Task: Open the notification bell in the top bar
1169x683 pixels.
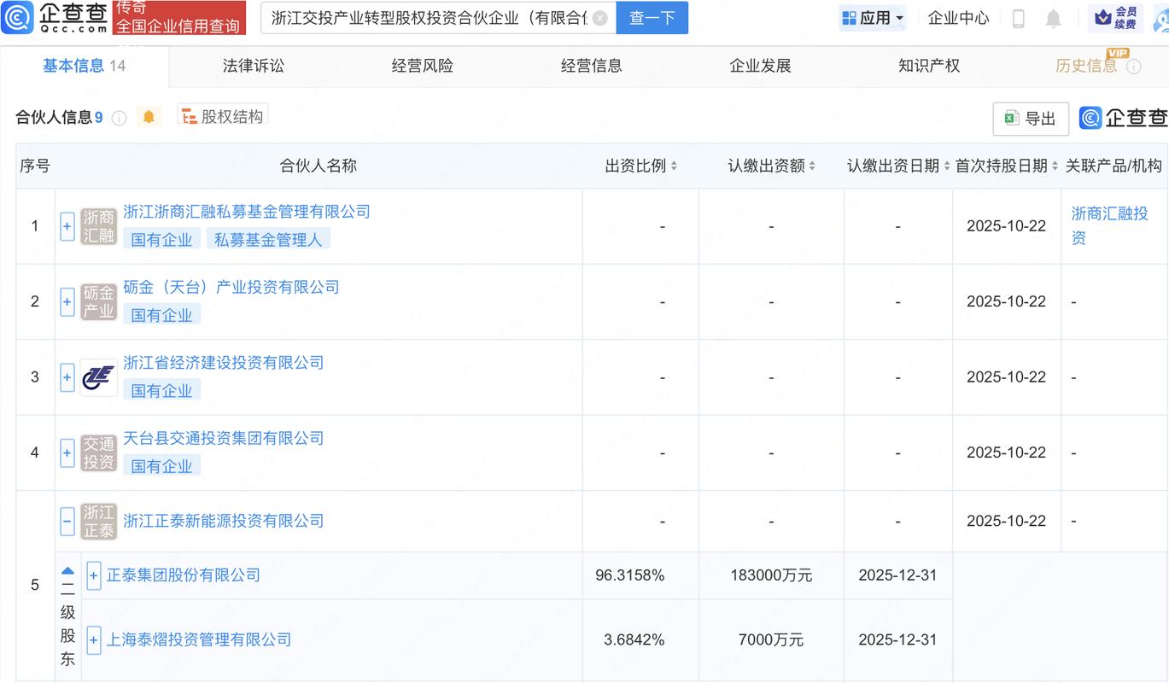Action: pos(1055,17)
